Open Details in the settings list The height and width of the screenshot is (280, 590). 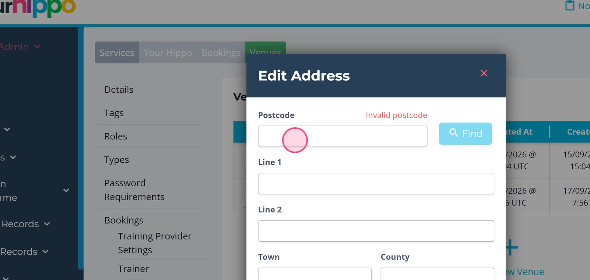click(x=119, y=90)
